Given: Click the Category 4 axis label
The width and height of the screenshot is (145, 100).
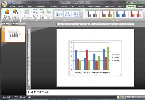Looking at the screenshot, I should 106,73.
